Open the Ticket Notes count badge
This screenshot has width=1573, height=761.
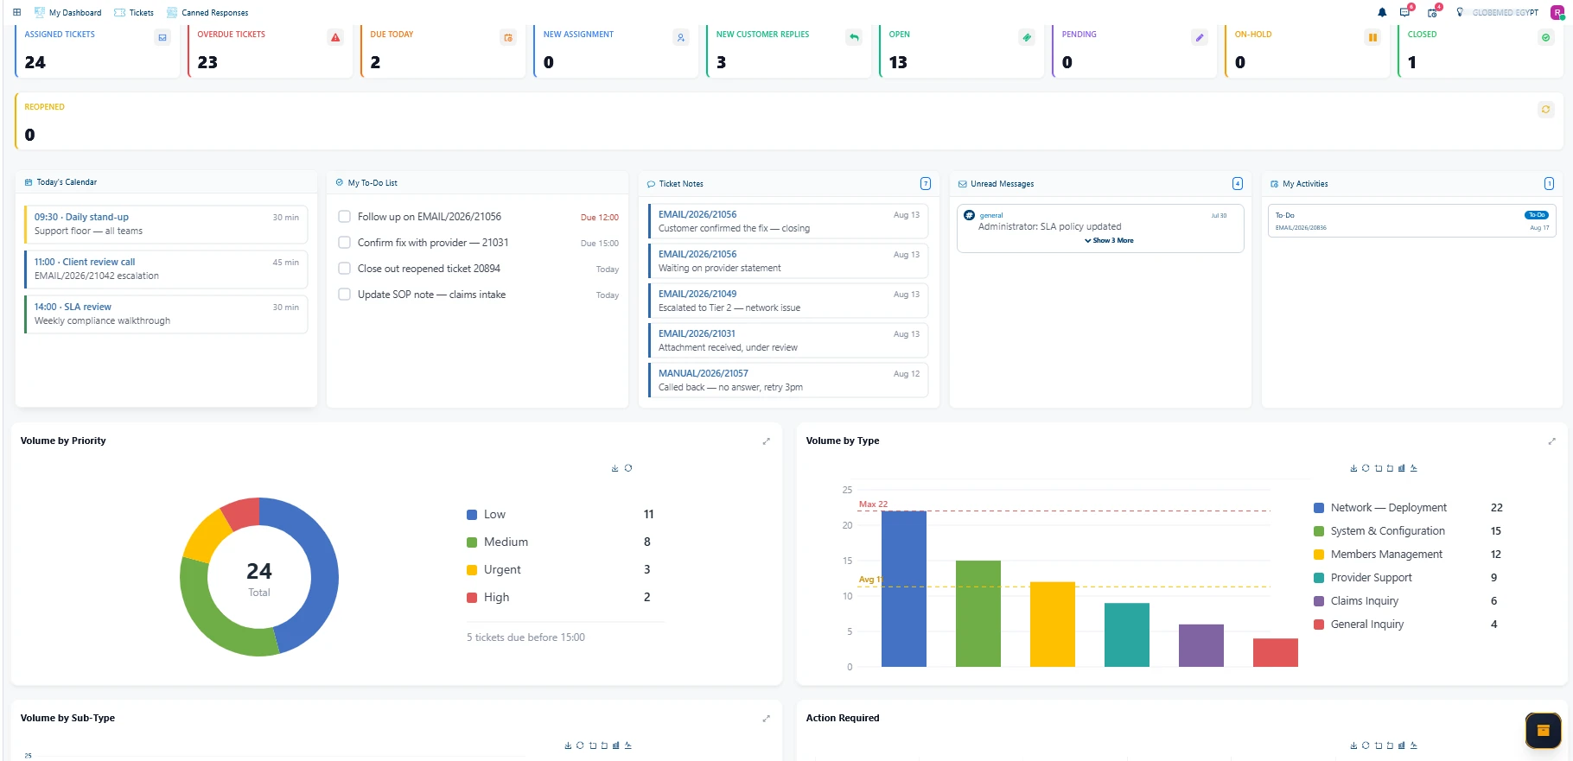click(926, 184)
